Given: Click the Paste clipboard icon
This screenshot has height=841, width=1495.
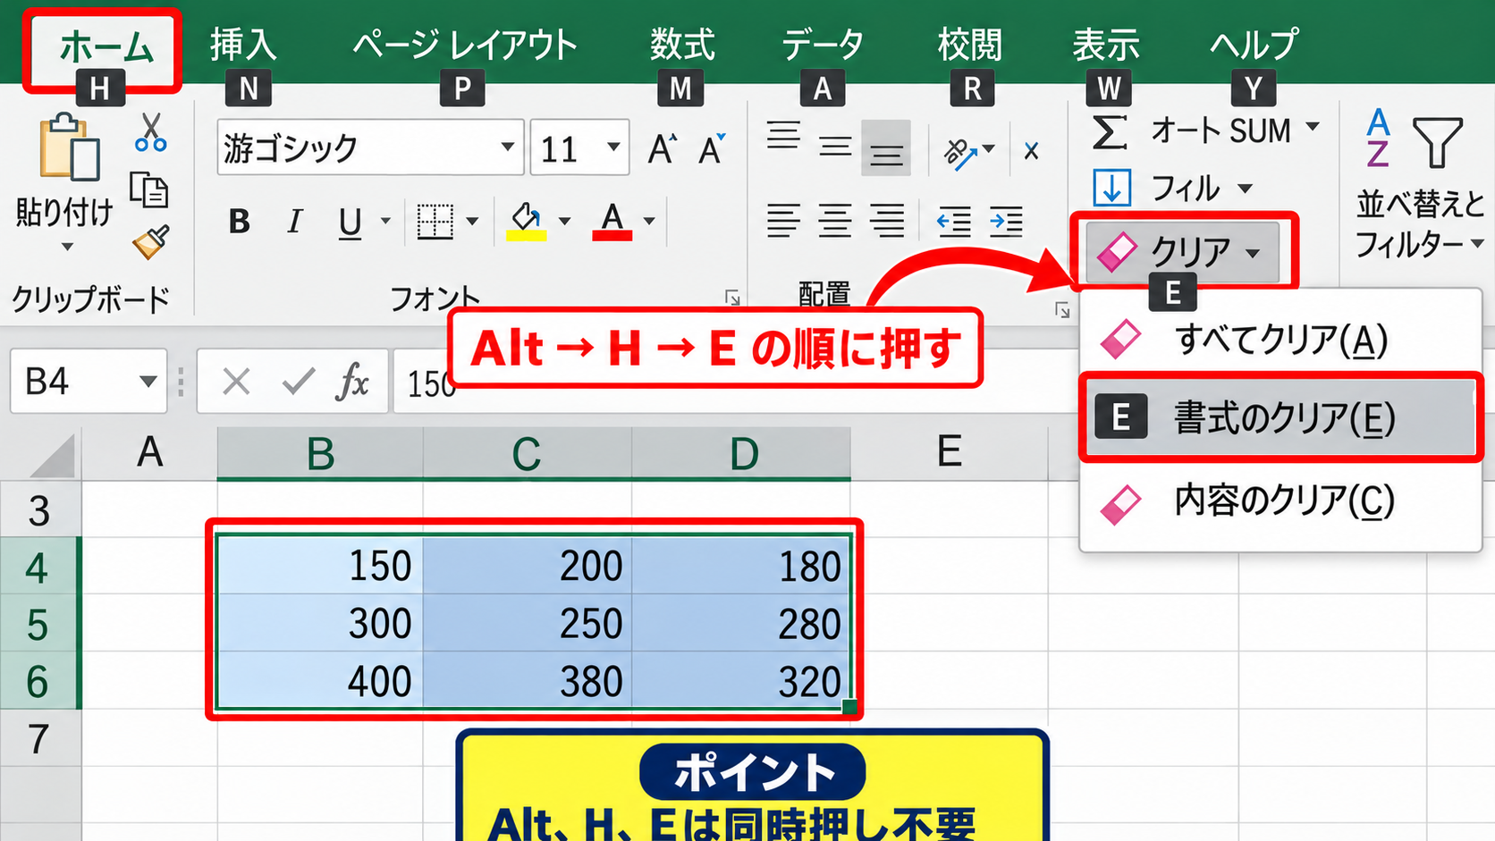Looking at the screenshot, I should click(69, 147).
